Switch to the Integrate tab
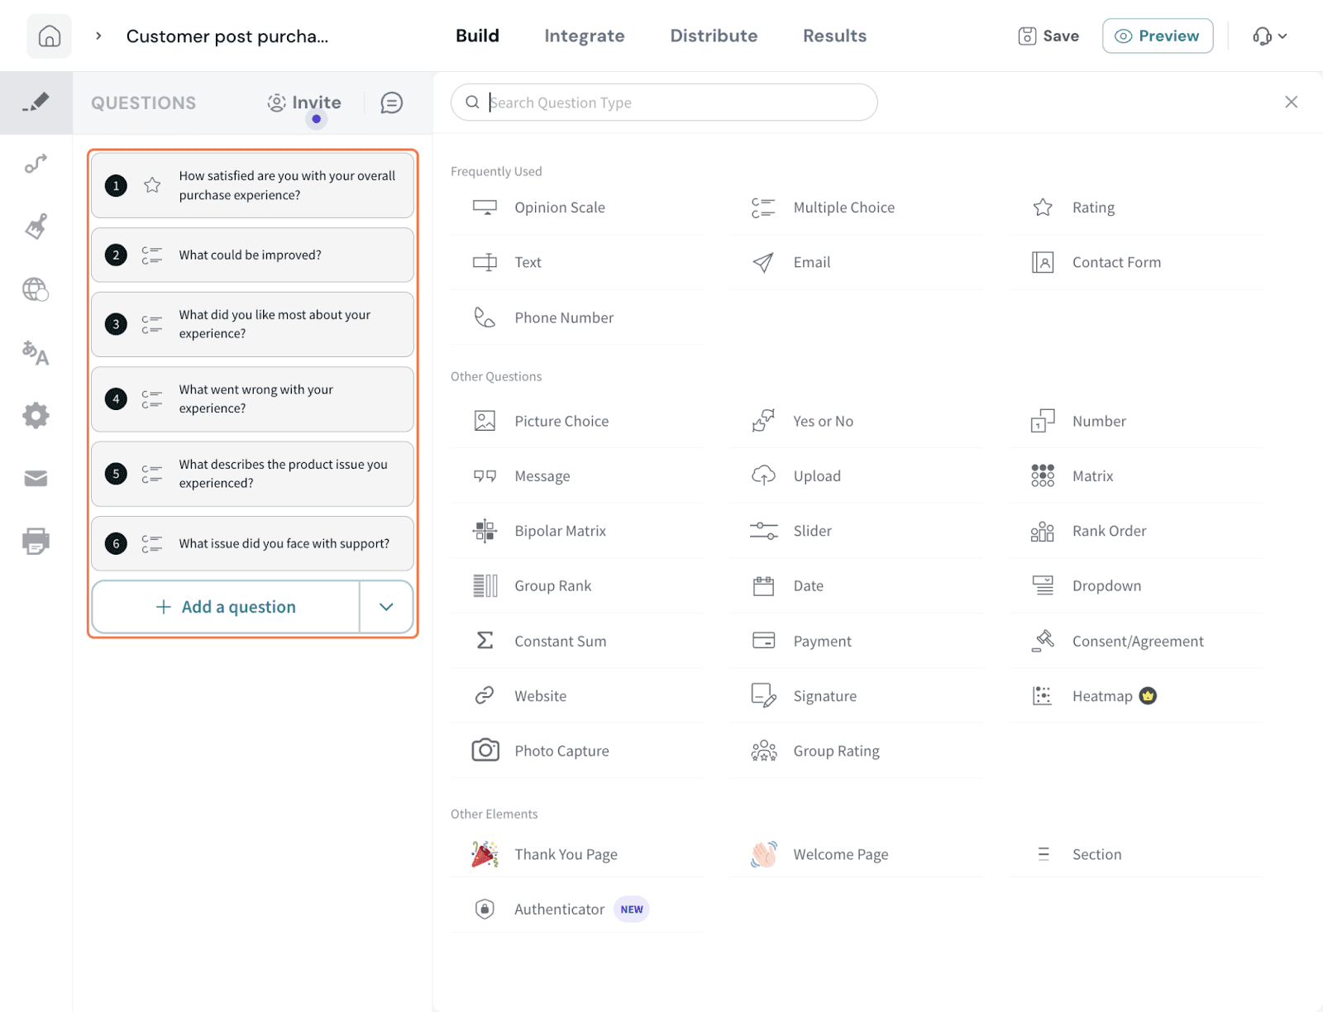Screen dimensions: 1323x1012 tap(584, 36)
